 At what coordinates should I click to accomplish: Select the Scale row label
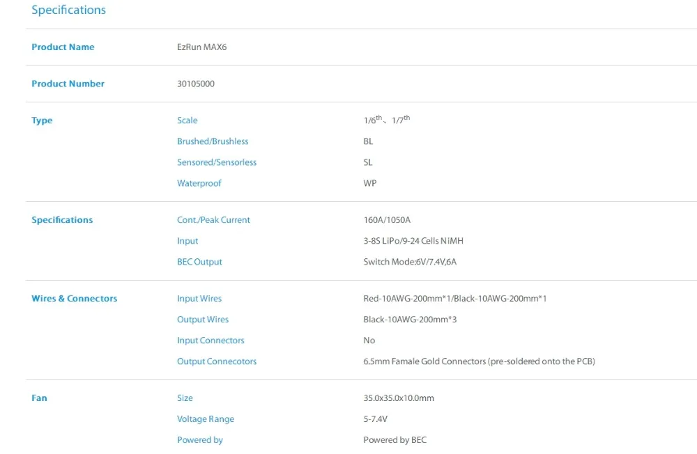(187, 120)
